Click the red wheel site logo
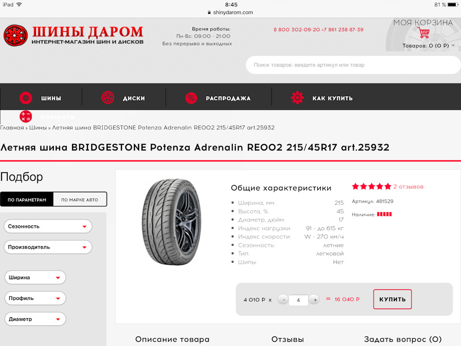Image resolution: width=461 pixels, height=346 pixels. tap(15, 36)
